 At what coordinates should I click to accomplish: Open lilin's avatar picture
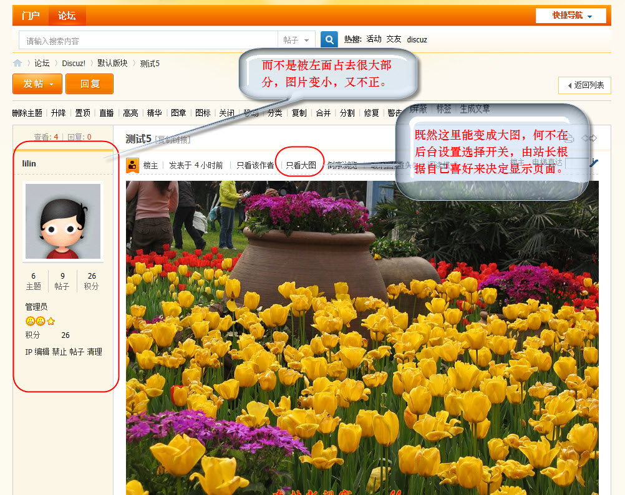(x=63, y=221)
